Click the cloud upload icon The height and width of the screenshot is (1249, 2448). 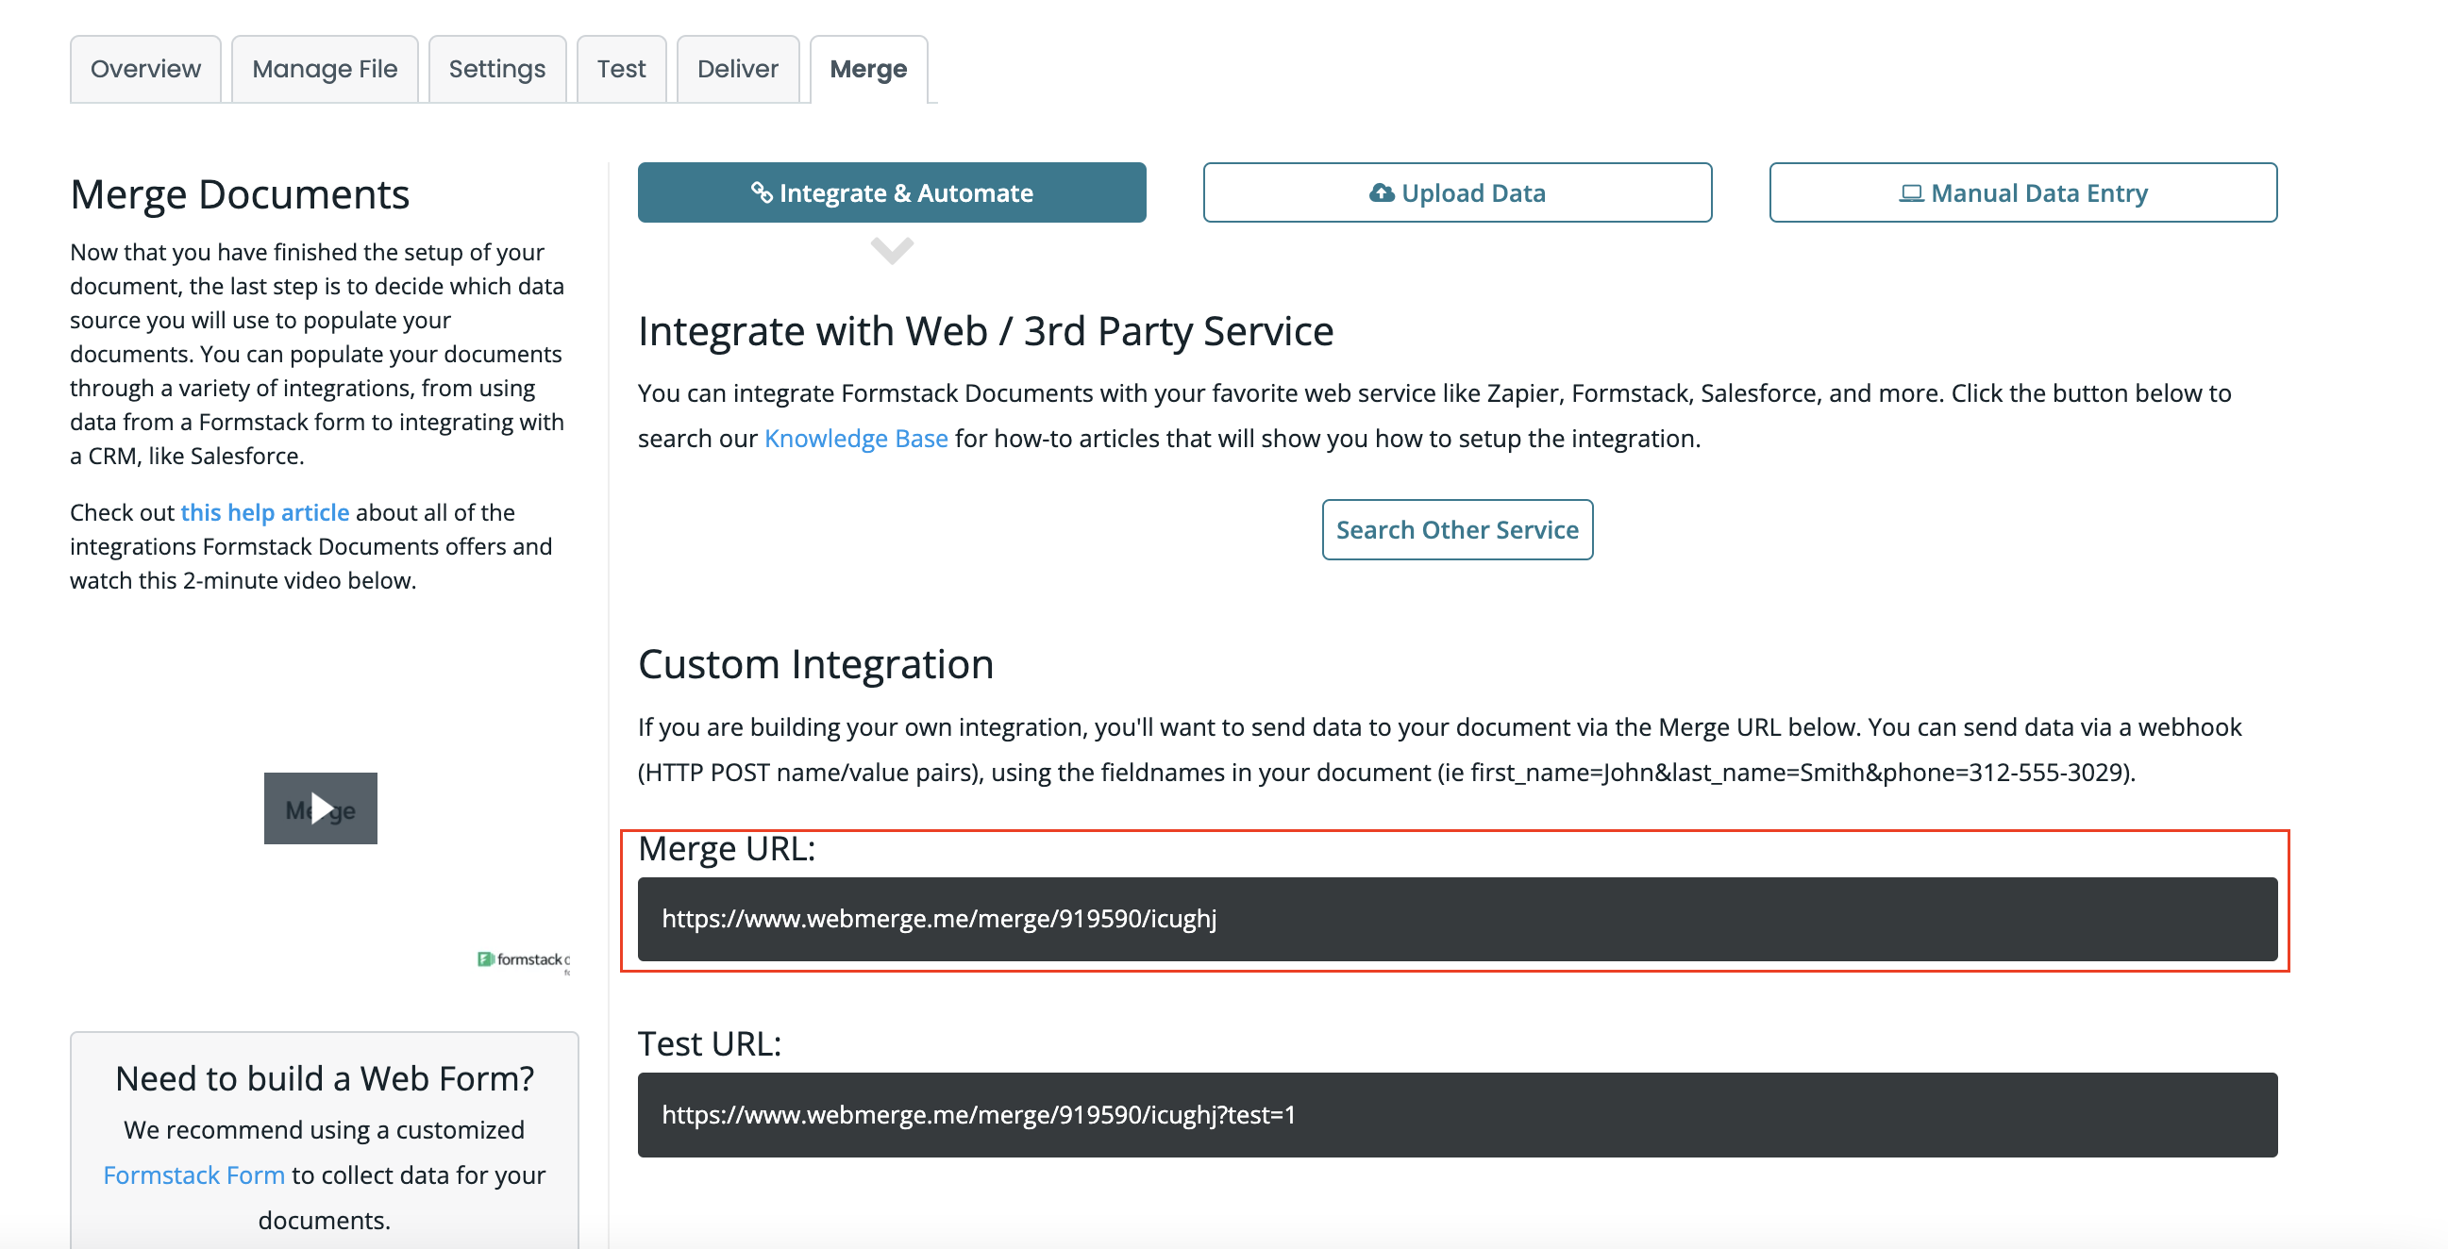pos(1381,192)
